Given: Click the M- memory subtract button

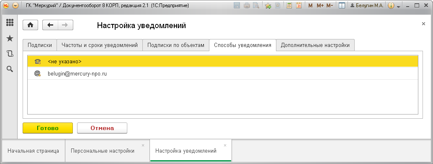Looking at the screenshot, I should tap(330, 5).
